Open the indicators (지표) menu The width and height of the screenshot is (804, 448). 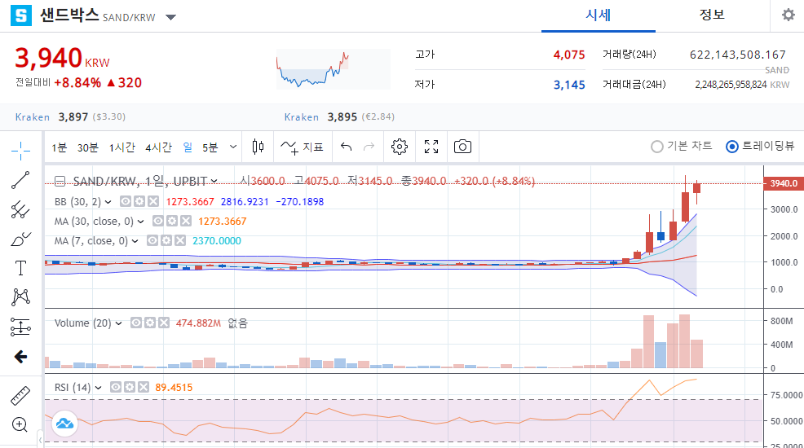pos(302,147)
